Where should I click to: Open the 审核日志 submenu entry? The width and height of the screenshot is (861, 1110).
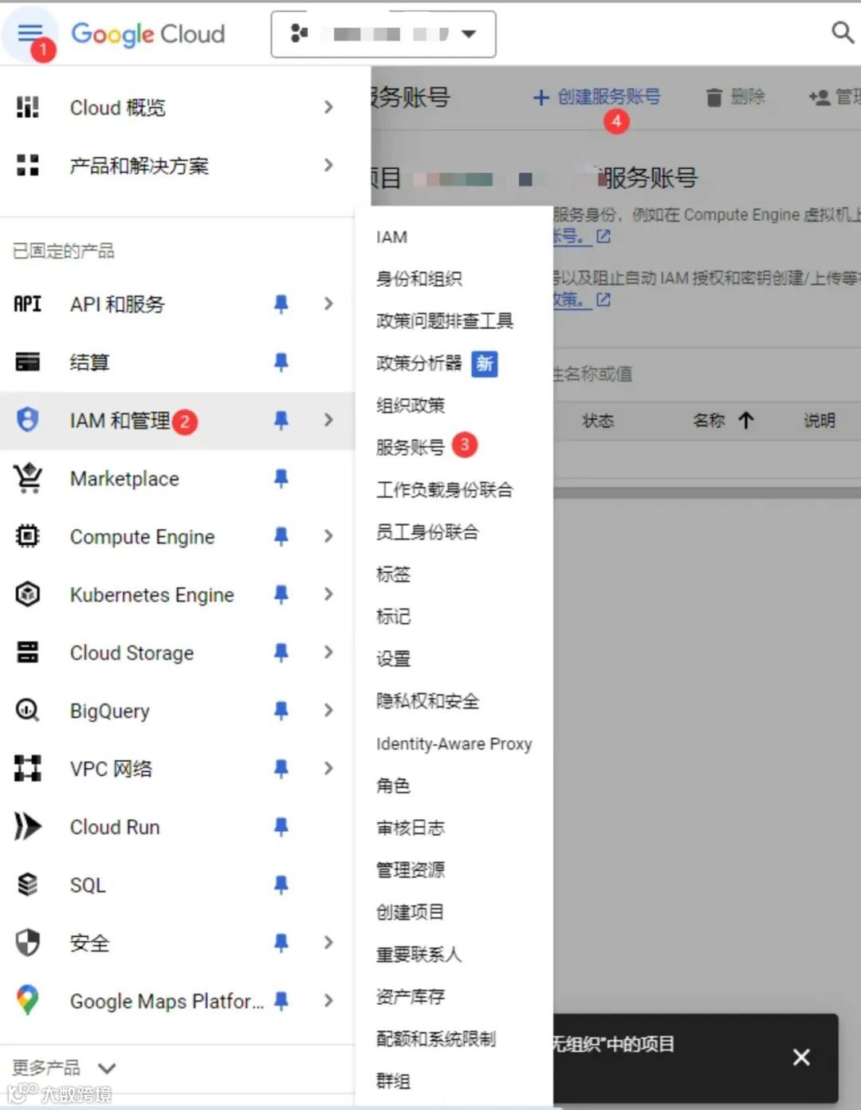click(x=410, y=828)
